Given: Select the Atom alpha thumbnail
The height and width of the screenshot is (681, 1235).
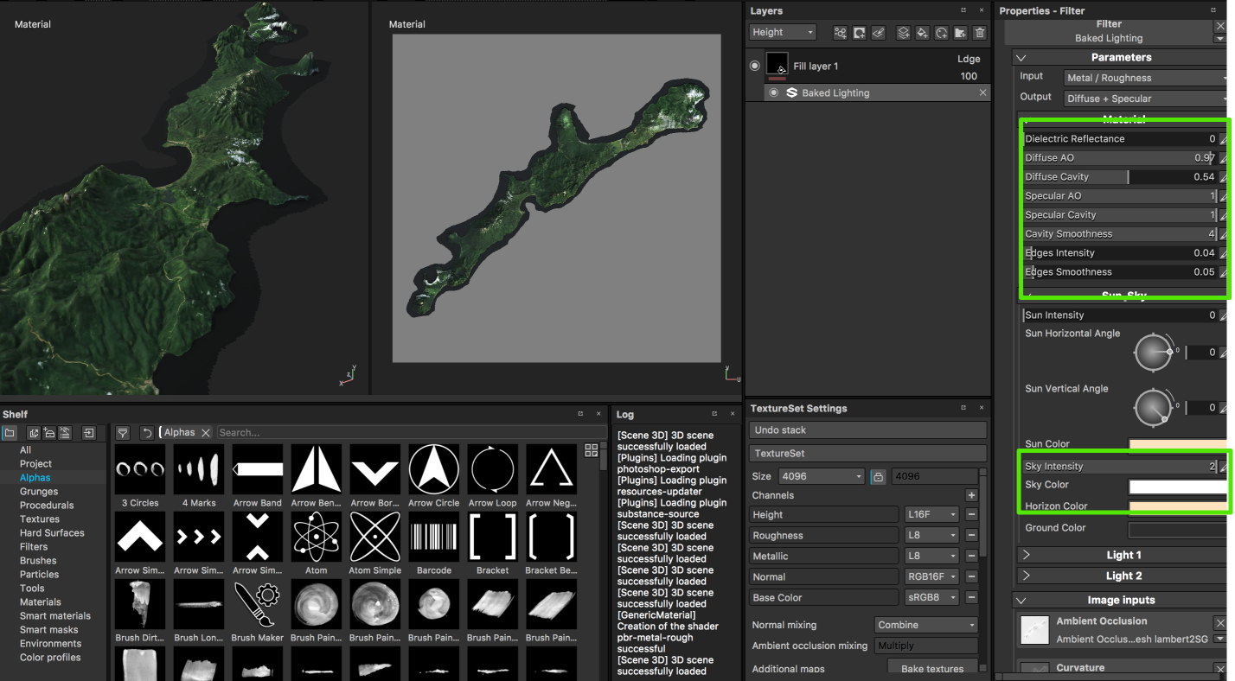Looking at the screenshot, I should 317,537.
